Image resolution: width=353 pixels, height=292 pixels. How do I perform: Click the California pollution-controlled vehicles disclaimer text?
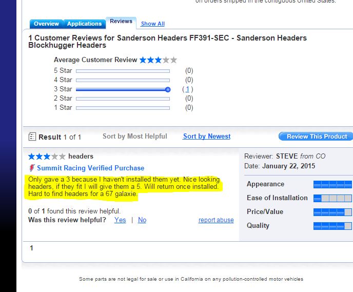pos(191,279)
